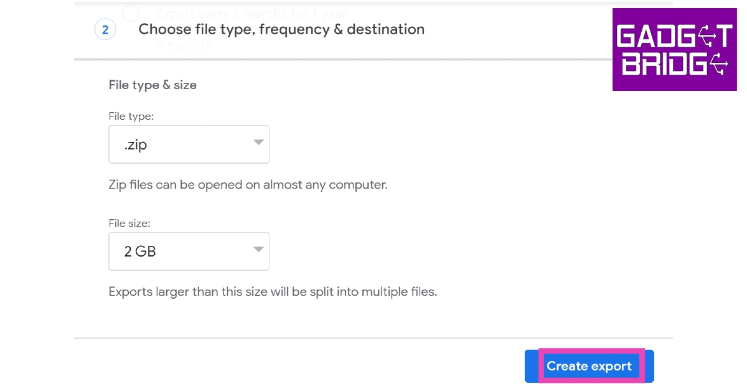Select the 'Export every 2 months' radio button
Viewport: 747px width, 391px height.
click(131, 12)
